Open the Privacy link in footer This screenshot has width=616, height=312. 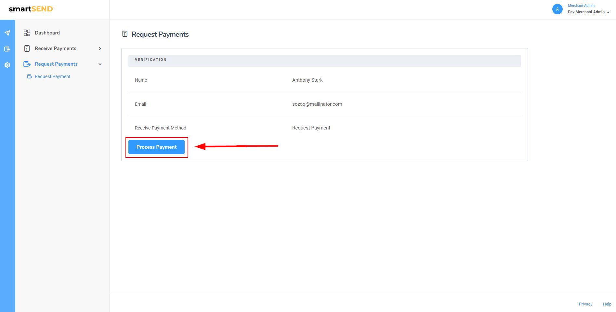(x=585, y=304)
